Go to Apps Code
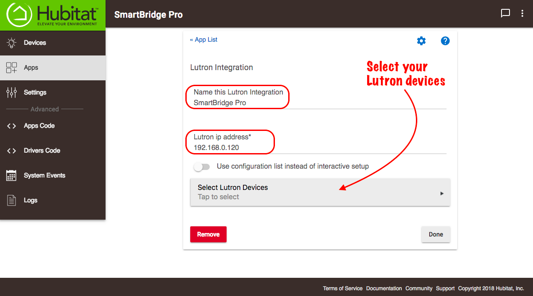The height and width of the screenshot is (296, 533). coord(53,126)
